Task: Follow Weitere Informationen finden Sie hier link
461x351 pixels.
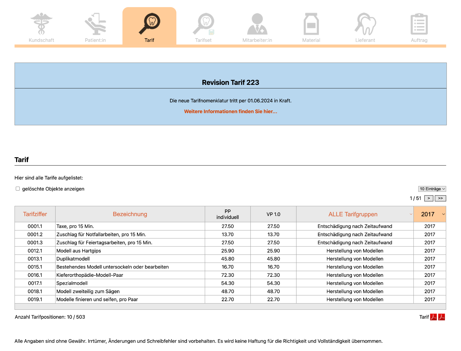Action: click(231, 112)
